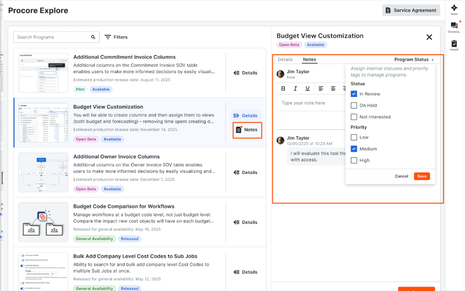Click Budget Code Comparison for Workflows title

[x=123, y=206]
